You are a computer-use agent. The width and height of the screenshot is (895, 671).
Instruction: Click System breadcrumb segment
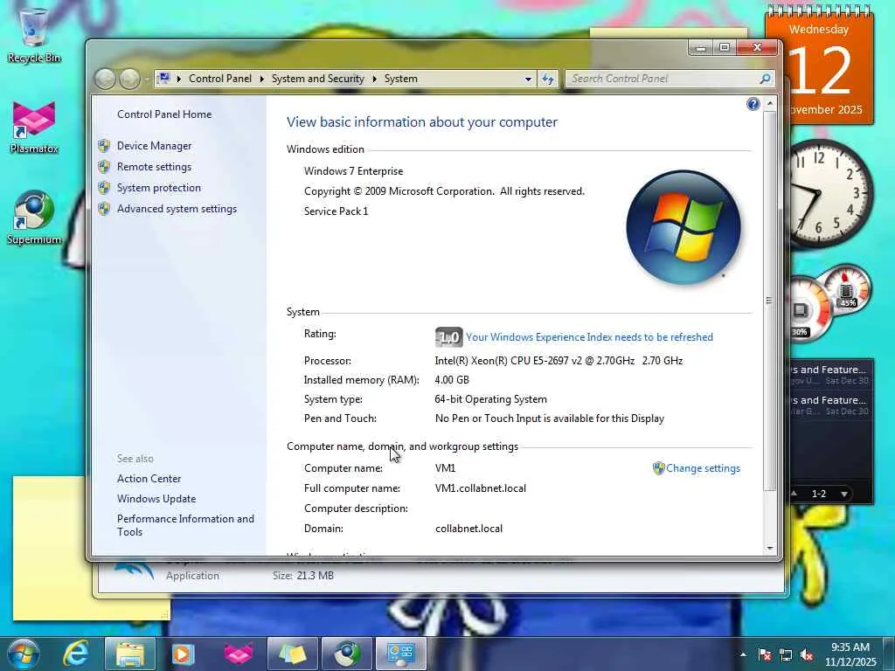[400, 79]
